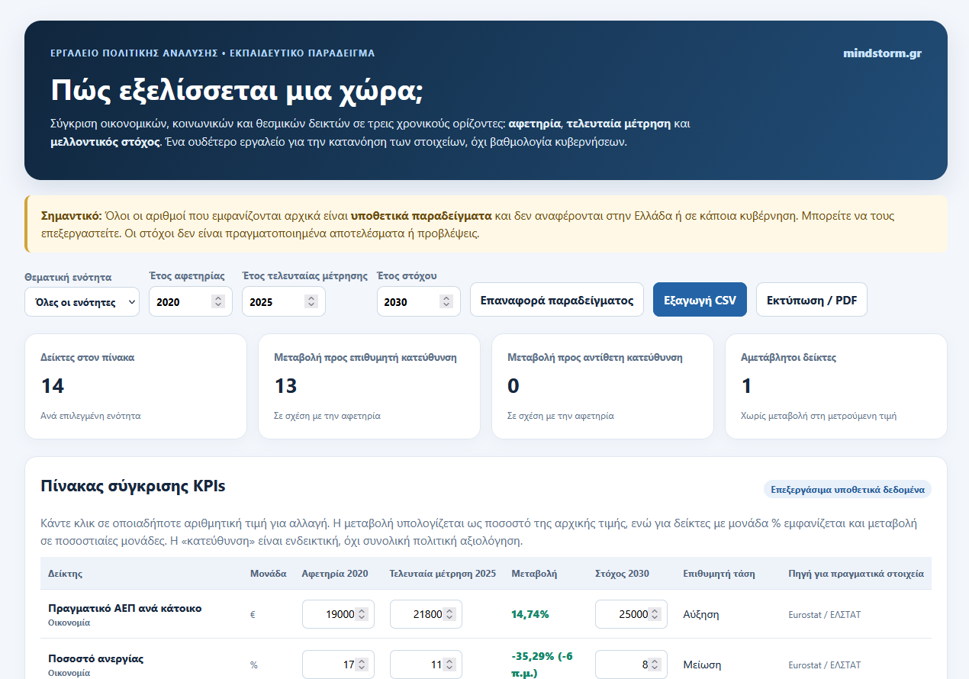
Task: Click the Έτος τελευταίας μέτρησης field
Action: click(x=284, y=301)
